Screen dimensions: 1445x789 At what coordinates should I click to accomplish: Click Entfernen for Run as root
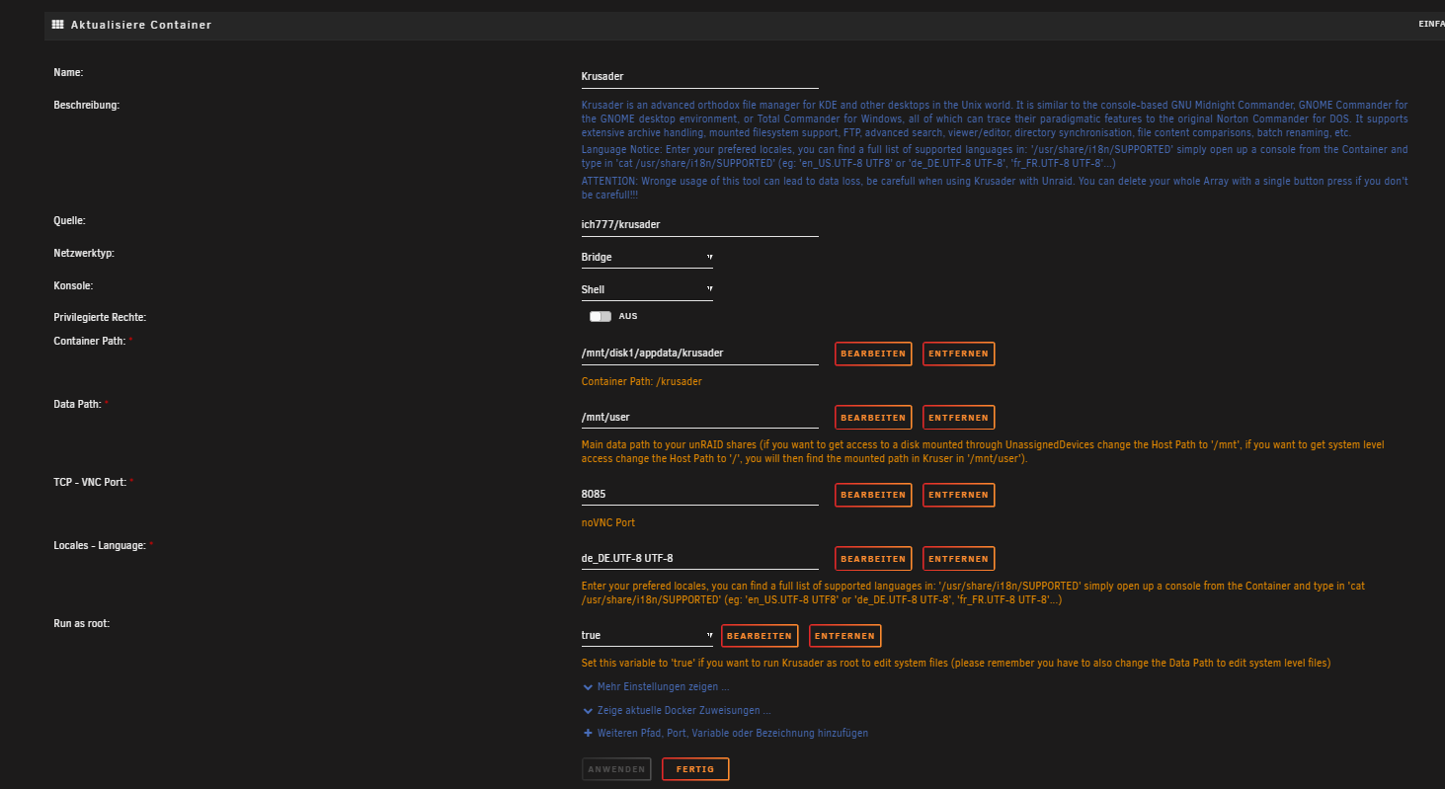(x=844, y=636)
